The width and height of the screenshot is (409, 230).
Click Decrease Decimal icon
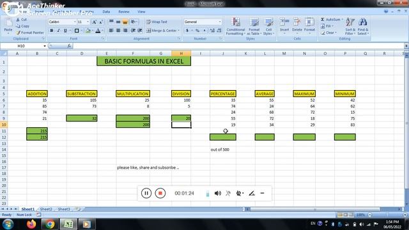[219, 31]
